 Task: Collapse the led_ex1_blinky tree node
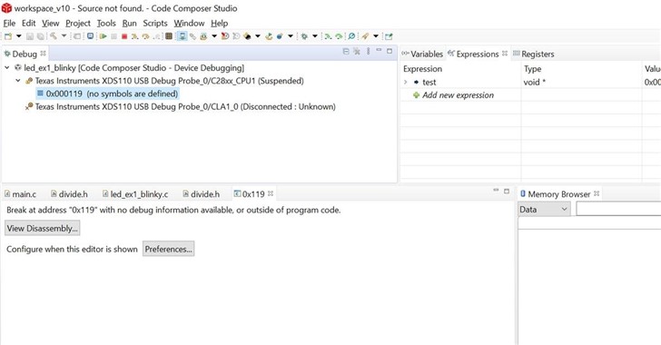point(6,67)
